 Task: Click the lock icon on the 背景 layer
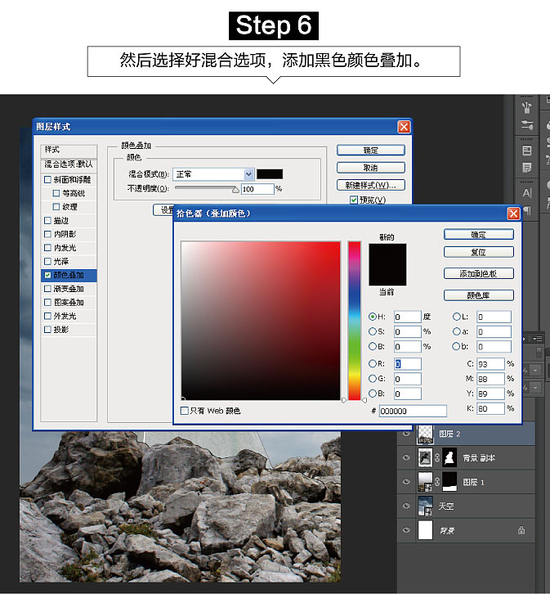(521, 530)
